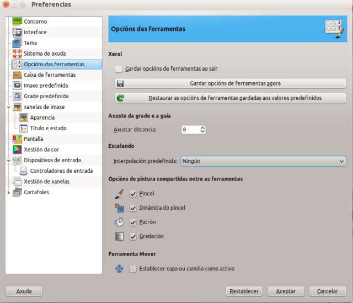Image resolution: width=353 pixels, height=303 pixels.
Task: Expand the Cartafoles tree node
Action: pyautogui.click(x=9, y=193)
